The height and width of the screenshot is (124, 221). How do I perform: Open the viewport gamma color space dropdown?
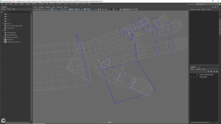click(129, 9)
